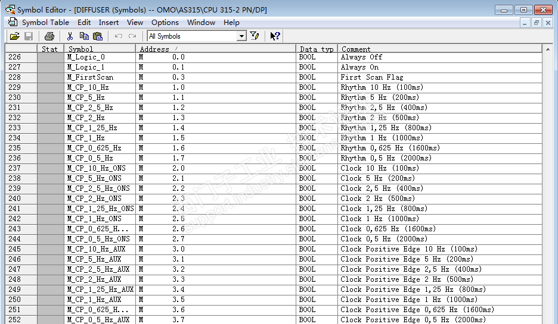
Task: Sort by the Comment column header
Action: [x=440, y=49]
